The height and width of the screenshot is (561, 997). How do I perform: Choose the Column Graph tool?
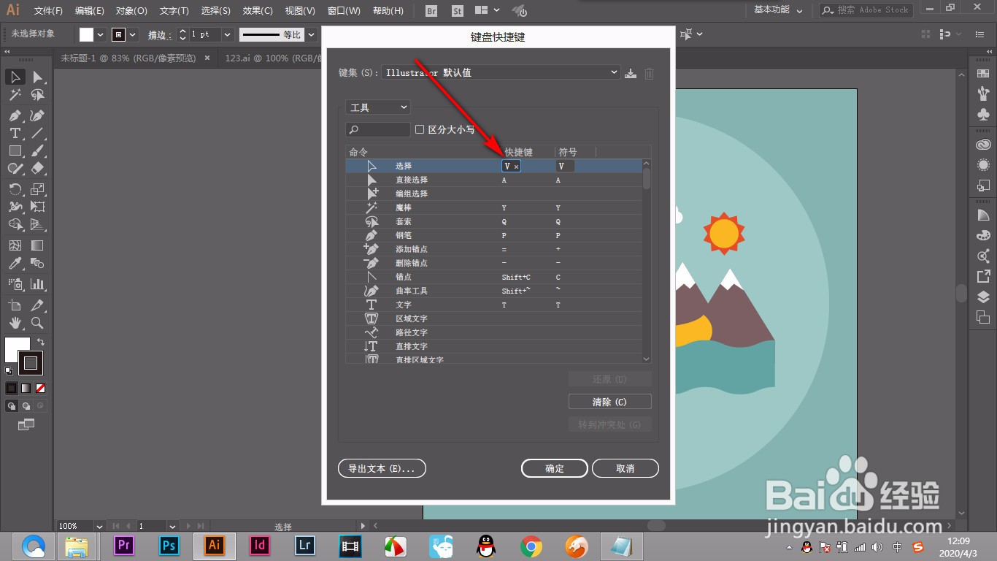point(38,284)
